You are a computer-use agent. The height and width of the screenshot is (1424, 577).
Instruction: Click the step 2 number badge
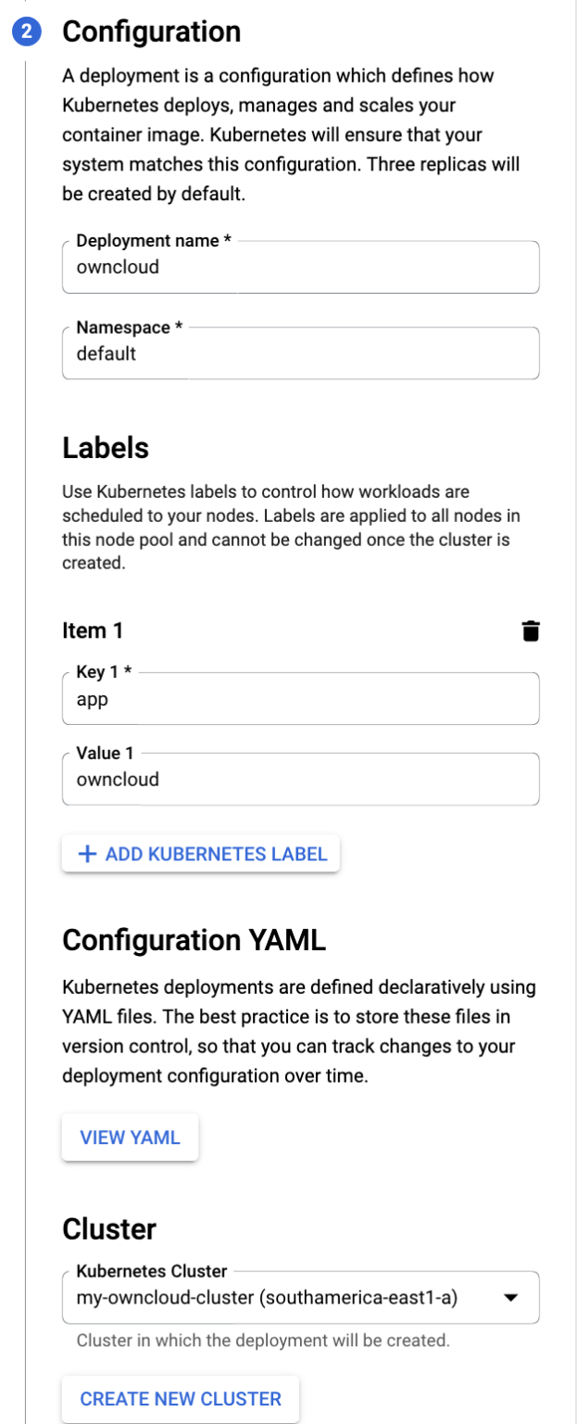click(x=28, y=32)
